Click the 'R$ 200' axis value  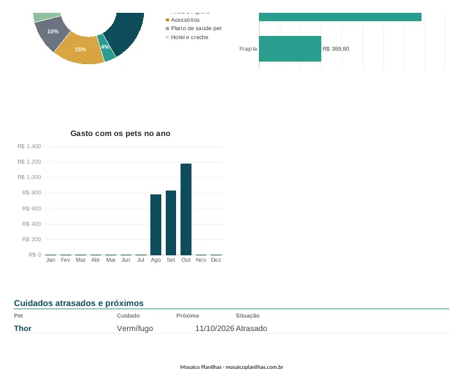click(31, 239)
